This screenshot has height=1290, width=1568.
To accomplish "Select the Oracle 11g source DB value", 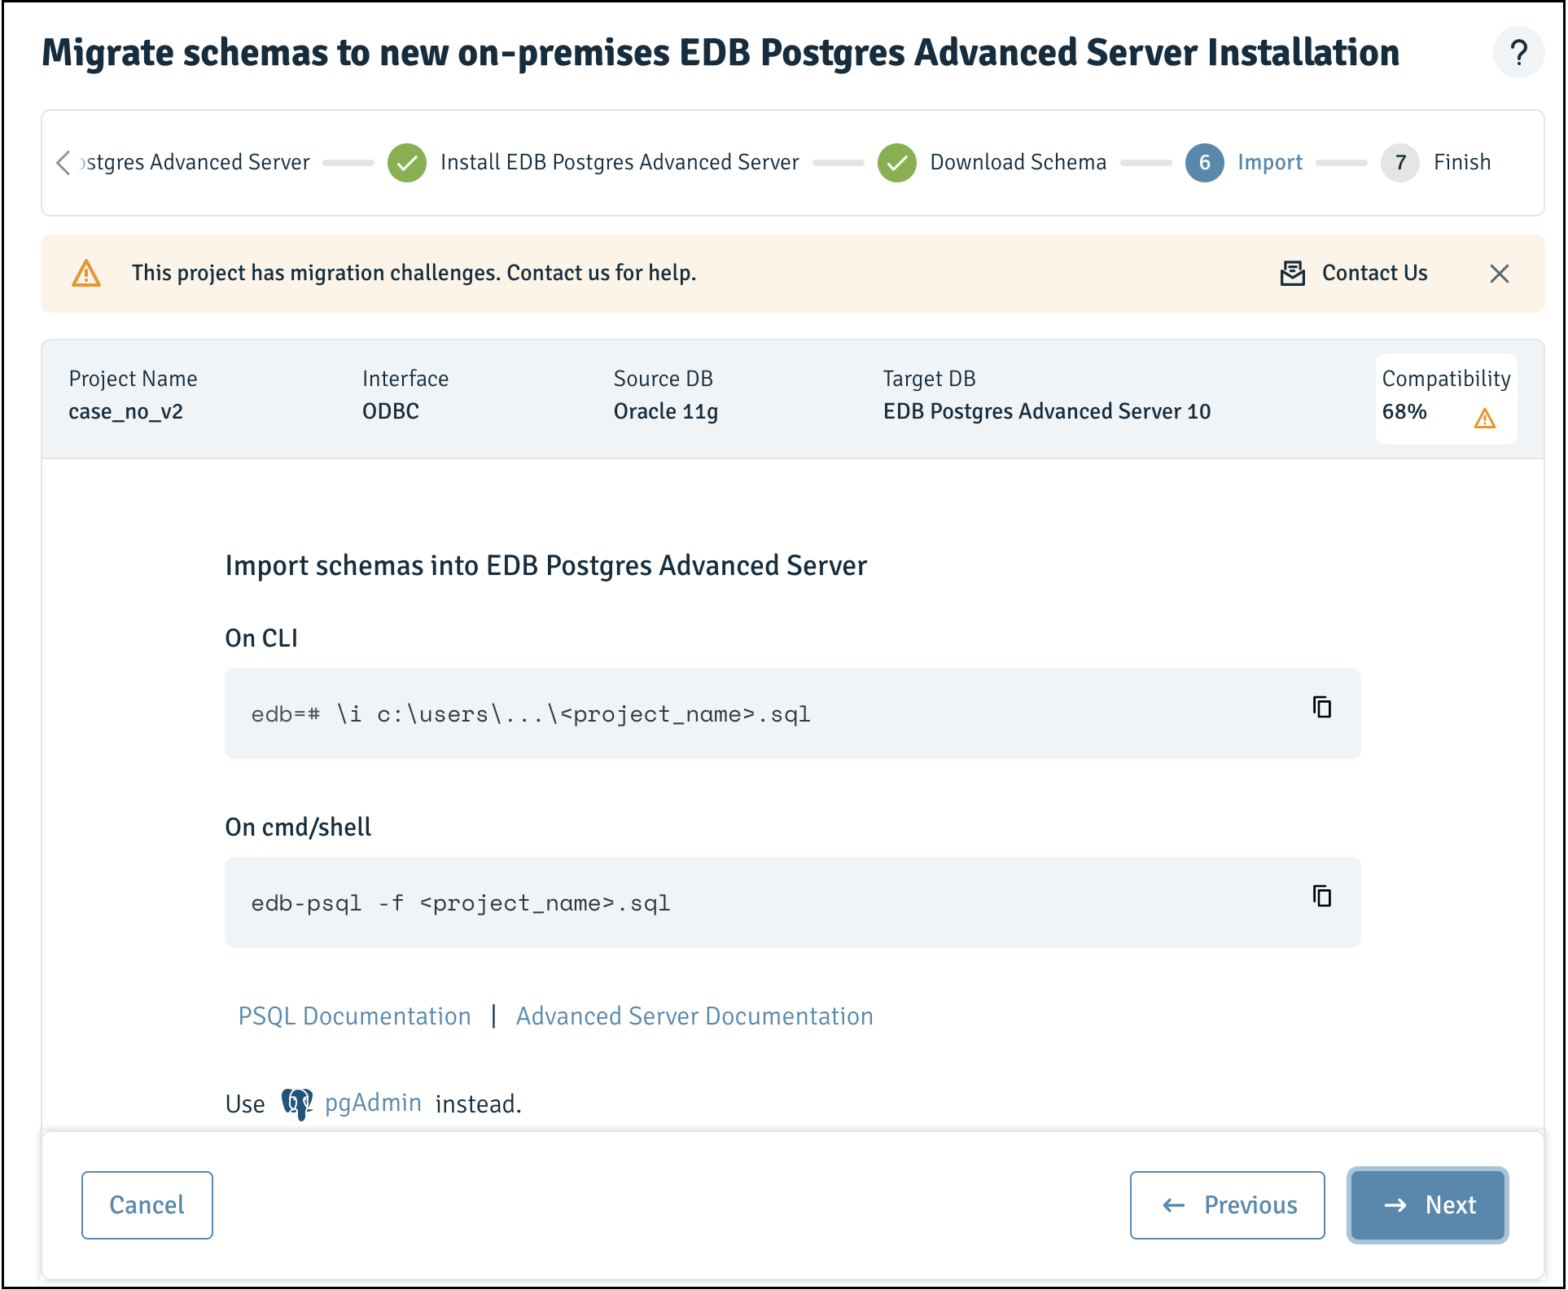I will point(666,412).
